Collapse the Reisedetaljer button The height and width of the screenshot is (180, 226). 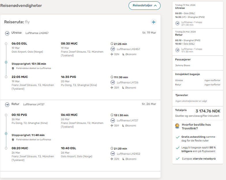pos(144,6)
